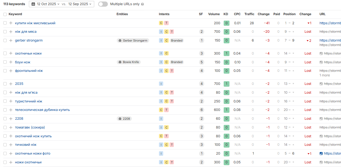341x167 pixels.
Task: Check box for боуи нож
Action: (5, 62)
